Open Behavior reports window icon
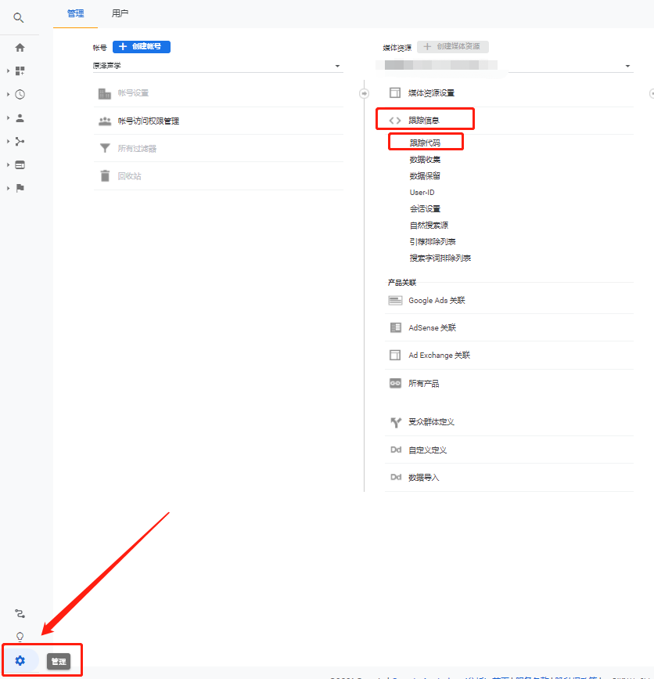This screenshot has height=679, width=654. tap(20, 164)
